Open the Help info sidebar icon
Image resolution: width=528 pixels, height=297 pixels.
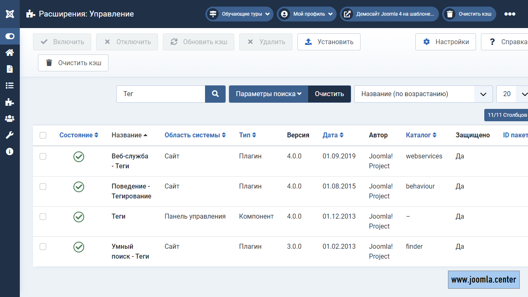click(9, 151)
